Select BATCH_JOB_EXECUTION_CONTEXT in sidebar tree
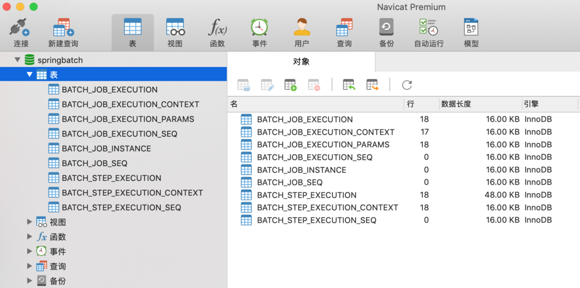The image size is (580, 288). point(131,104)
